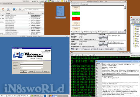Screen dimensions: 140x97
Task: Click the Diff button for File A
Action: [x=103, y=36]
